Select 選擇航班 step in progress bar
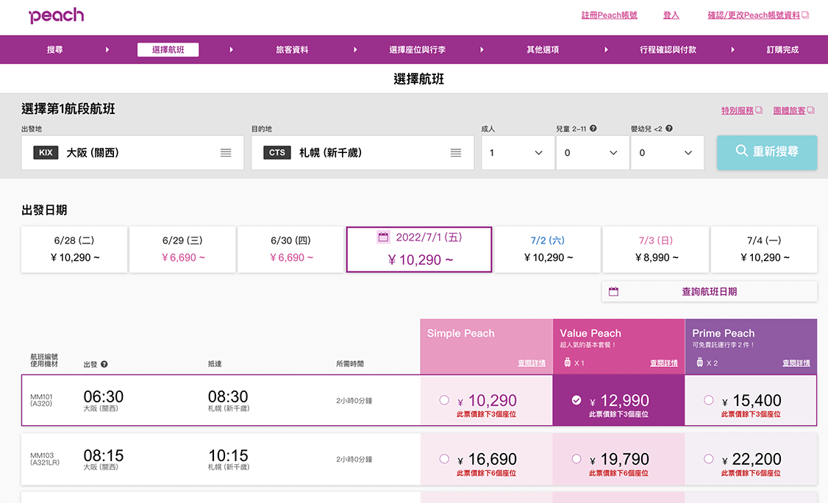Viewport: 828px width, 503px height. [168, 50]
